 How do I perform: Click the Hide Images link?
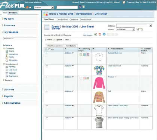click(87, 35)
